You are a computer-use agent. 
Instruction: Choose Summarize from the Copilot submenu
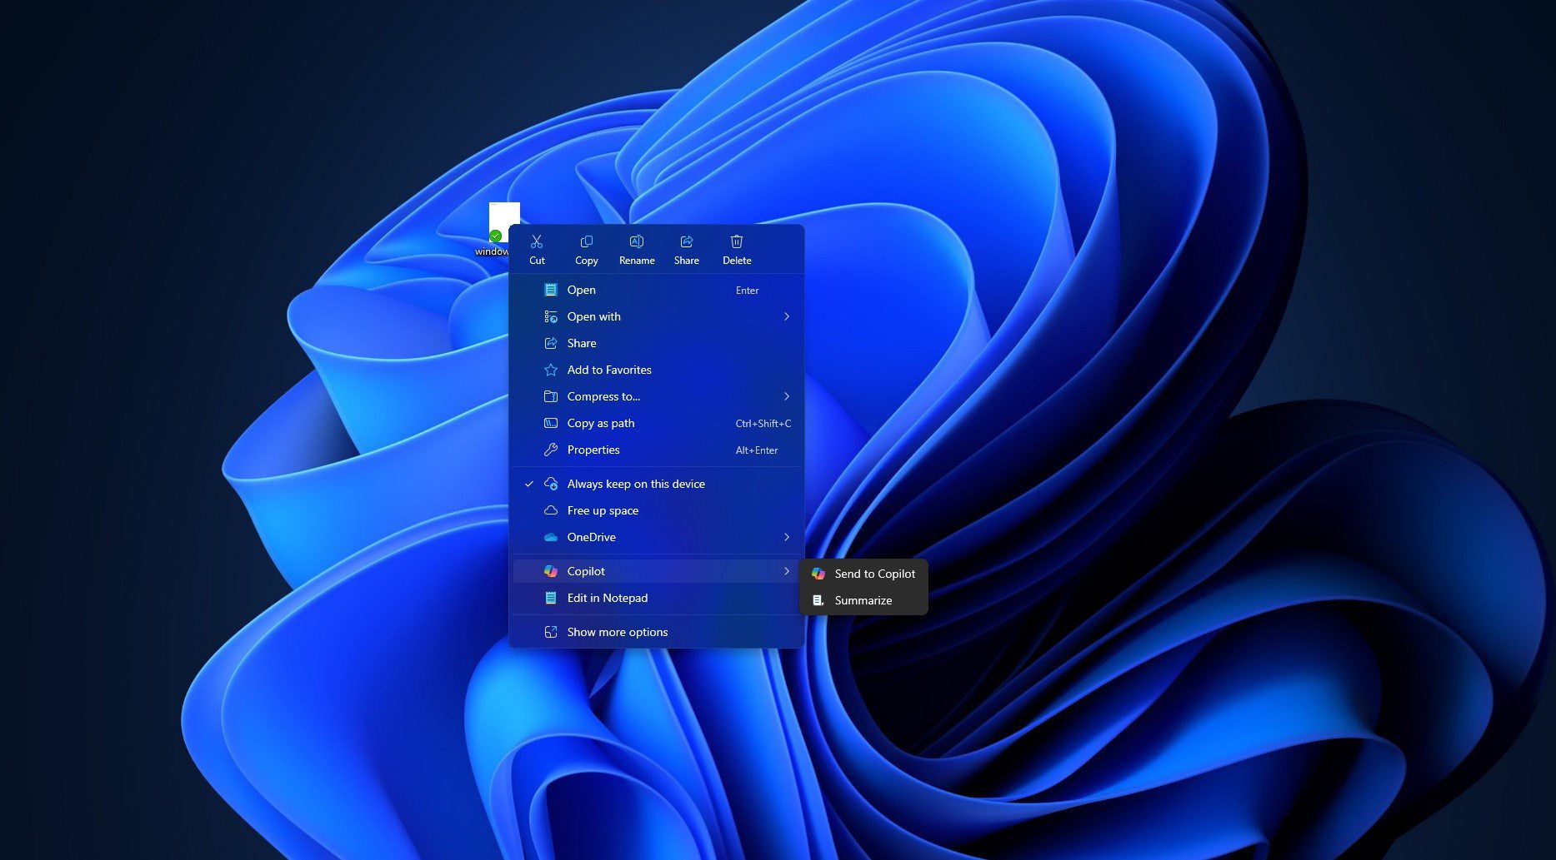click(863, 600)
